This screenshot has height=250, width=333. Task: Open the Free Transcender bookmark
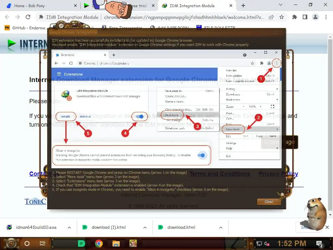(x=122, y=28)
